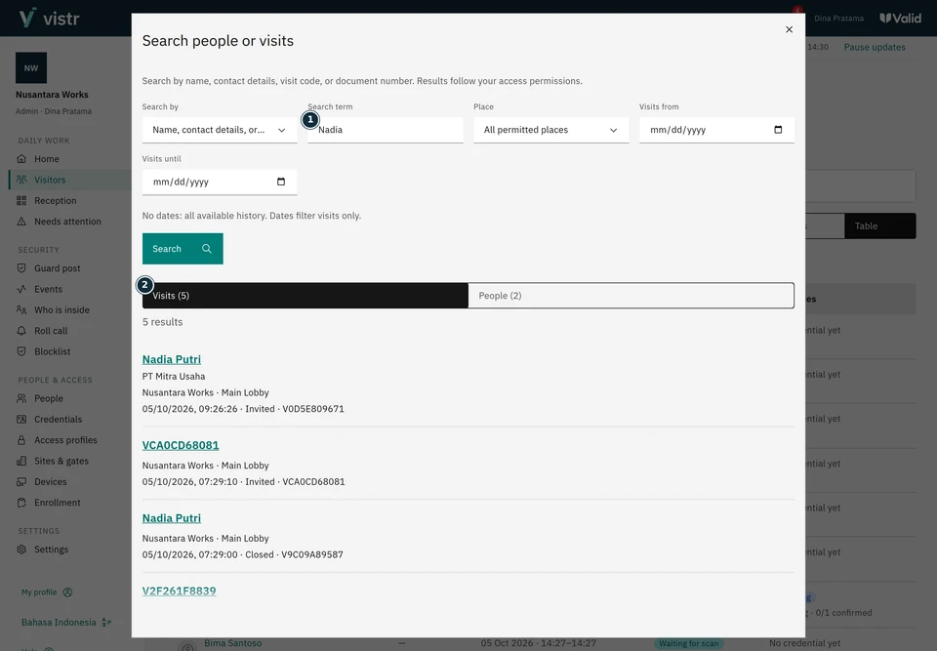
Task: Click the '5 results' count text
Action: tap(163, 322)
